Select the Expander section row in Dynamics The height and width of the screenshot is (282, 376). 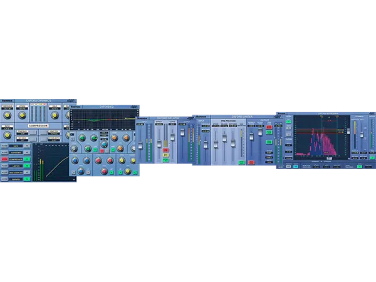[x=16, y=152]
